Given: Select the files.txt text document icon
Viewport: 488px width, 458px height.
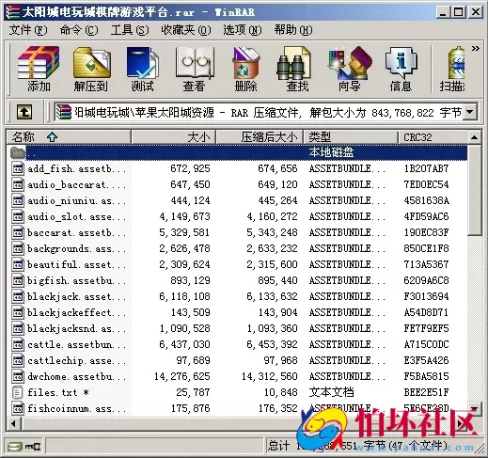Looking at the screenshot, I should tap(18, 392).
